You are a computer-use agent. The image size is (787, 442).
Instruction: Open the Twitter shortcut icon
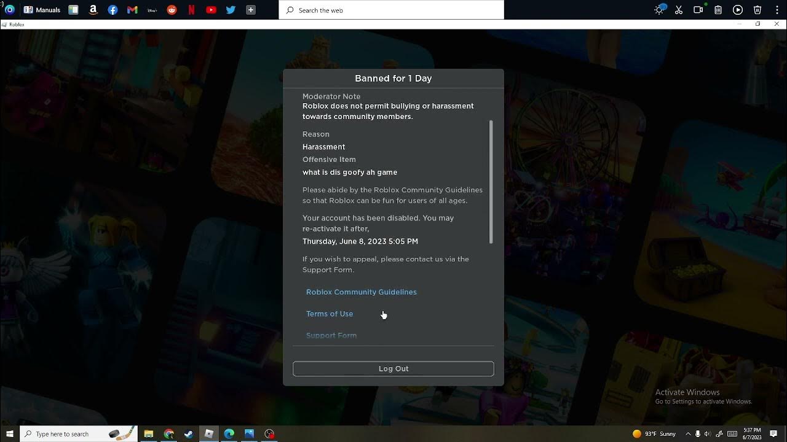(231, 10)
